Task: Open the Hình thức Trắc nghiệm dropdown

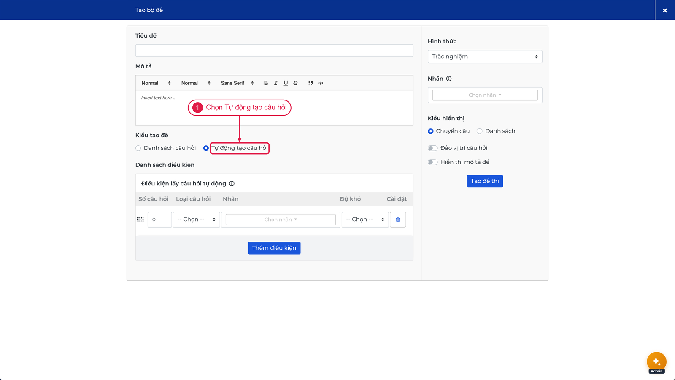Action: [x=485, y=57]
